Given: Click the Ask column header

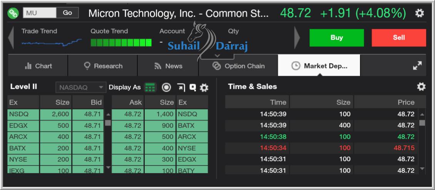Looking at the screenshot, I should pos(128,102).
